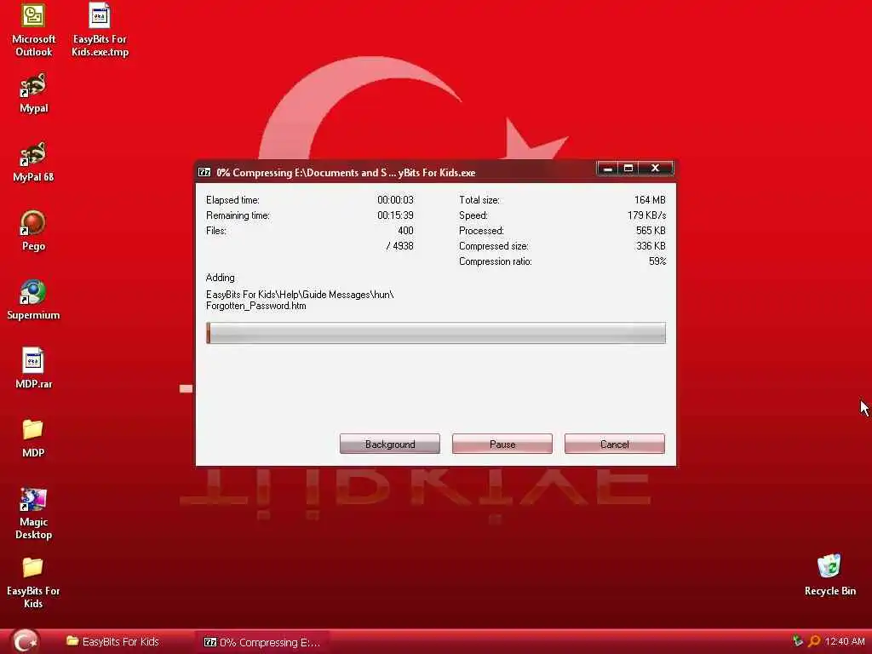This screenshot has width=872, height=654.
Task: Send compression to Background
Action: [x=390, y=444]
